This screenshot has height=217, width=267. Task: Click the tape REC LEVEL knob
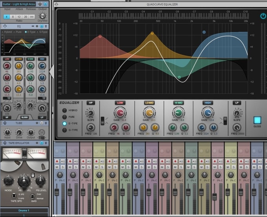(24, 181)
